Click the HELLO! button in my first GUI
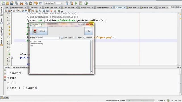This screenshot has height=102, width=182. click(39, 31)
